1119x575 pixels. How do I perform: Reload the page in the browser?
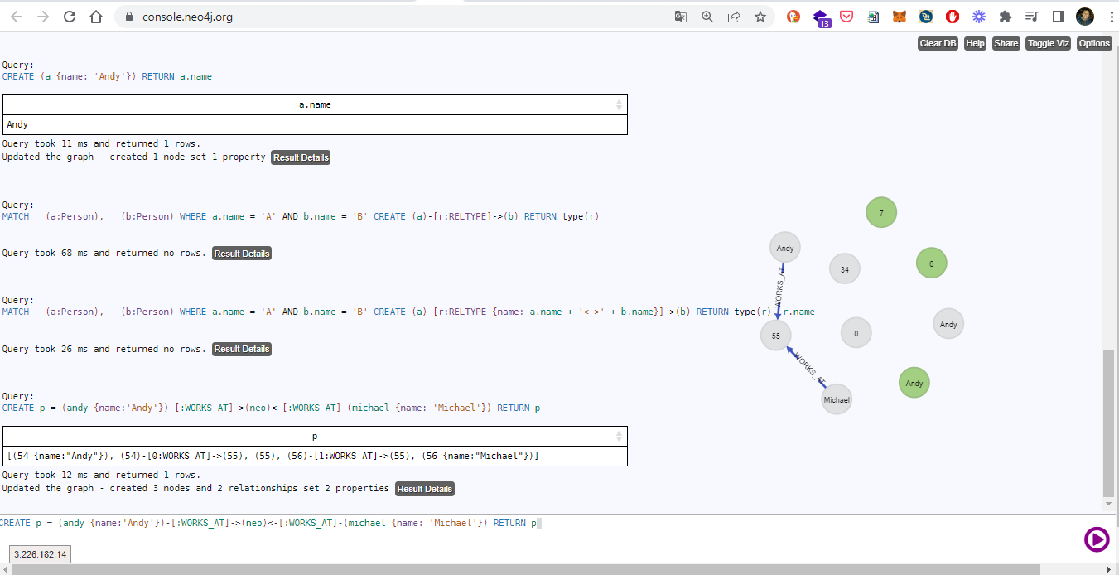[x=70, y=17]
